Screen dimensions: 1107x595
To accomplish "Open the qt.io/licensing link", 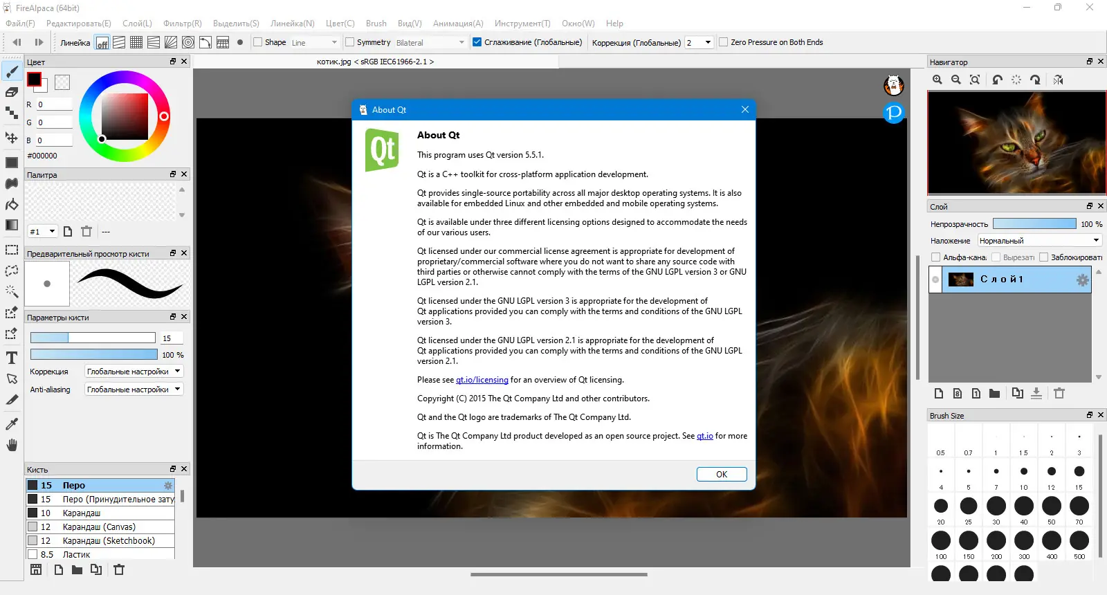I will 482,380.
